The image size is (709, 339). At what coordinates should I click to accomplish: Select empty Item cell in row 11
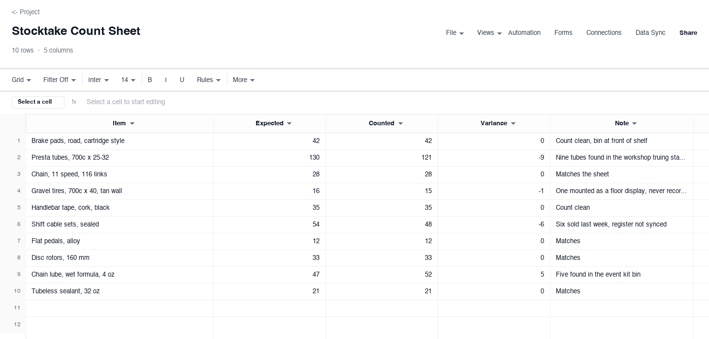point(120,308)
